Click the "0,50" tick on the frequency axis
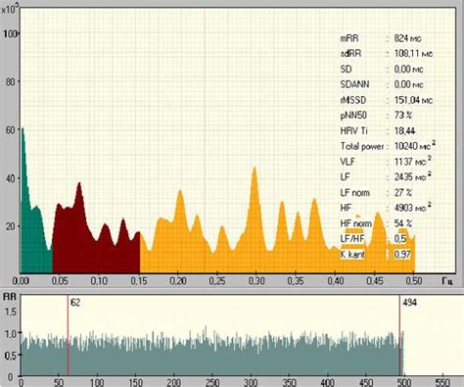The width and height of the screenshot is (464, 387). tap(414, 281)
